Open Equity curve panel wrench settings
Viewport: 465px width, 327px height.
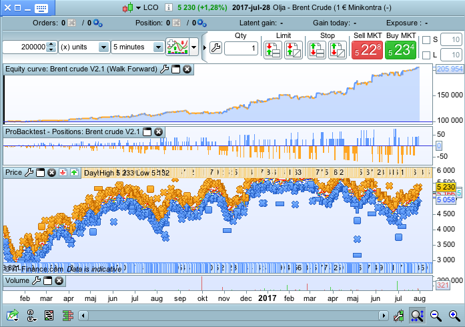pos(164,69)
